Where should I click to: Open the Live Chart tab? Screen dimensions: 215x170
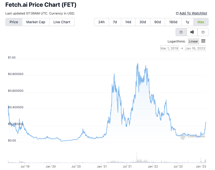coord(62,22)
